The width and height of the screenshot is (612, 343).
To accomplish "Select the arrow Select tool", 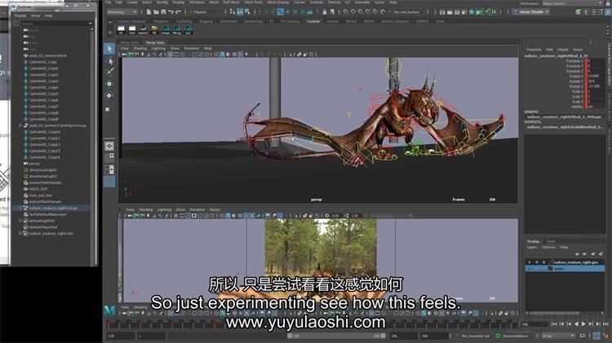I will (x=109, y=49).
